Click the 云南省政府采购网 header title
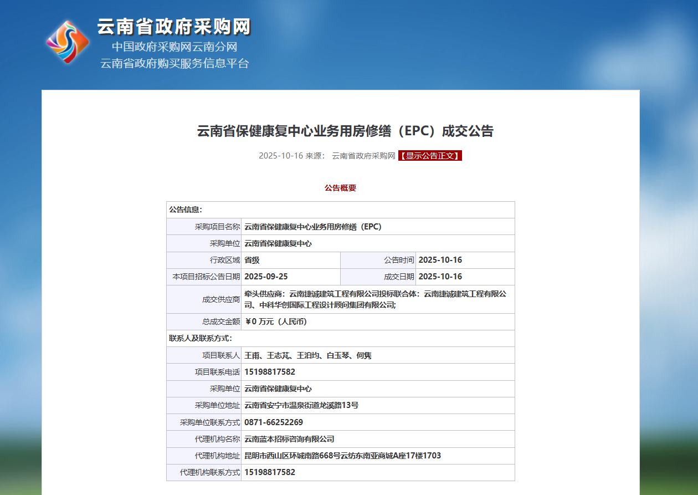The height and width of the screenshot is (495, 698). pyautogui.click(x=174, y=27)
